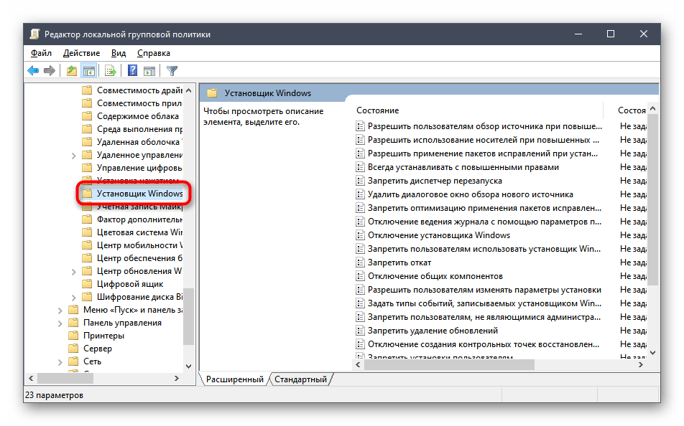Open the Вид menu

click(119, 53)
